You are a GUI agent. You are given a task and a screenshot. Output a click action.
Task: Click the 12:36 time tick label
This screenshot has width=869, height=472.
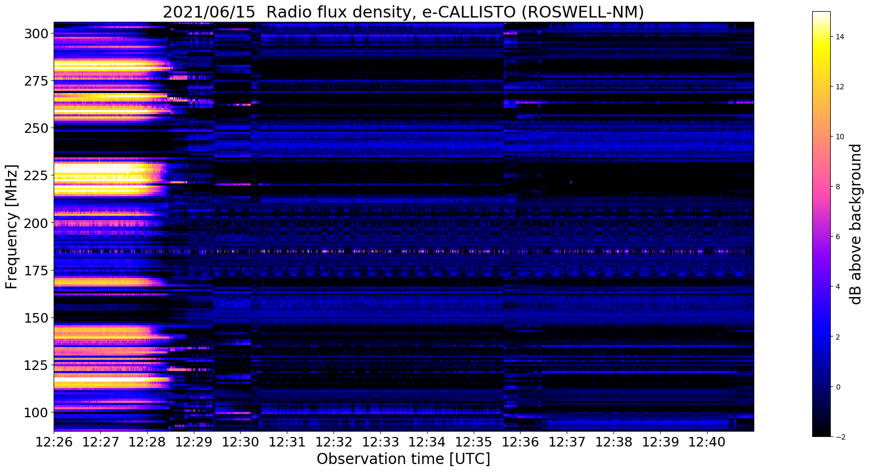[x=520, y=442]
